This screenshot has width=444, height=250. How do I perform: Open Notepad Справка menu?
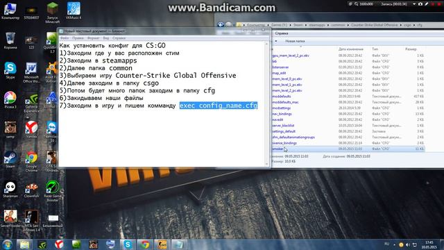coord(119,38)
